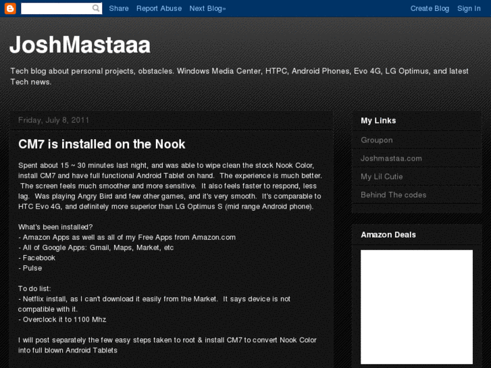Click the blog description starting 'Tech blog about personal projects'
491x368 pixels.
(x=239, y=76)
